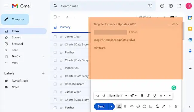The image size is (194, 112).
Task: Open the [Gmail]Trash label
Action: click(20, 81)
